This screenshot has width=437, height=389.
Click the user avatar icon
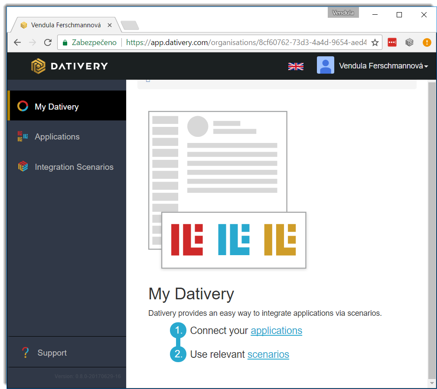(325, 65)
